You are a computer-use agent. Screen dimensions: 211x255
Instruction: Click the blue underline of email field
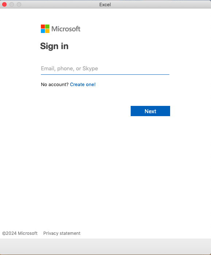click(105, 74)
